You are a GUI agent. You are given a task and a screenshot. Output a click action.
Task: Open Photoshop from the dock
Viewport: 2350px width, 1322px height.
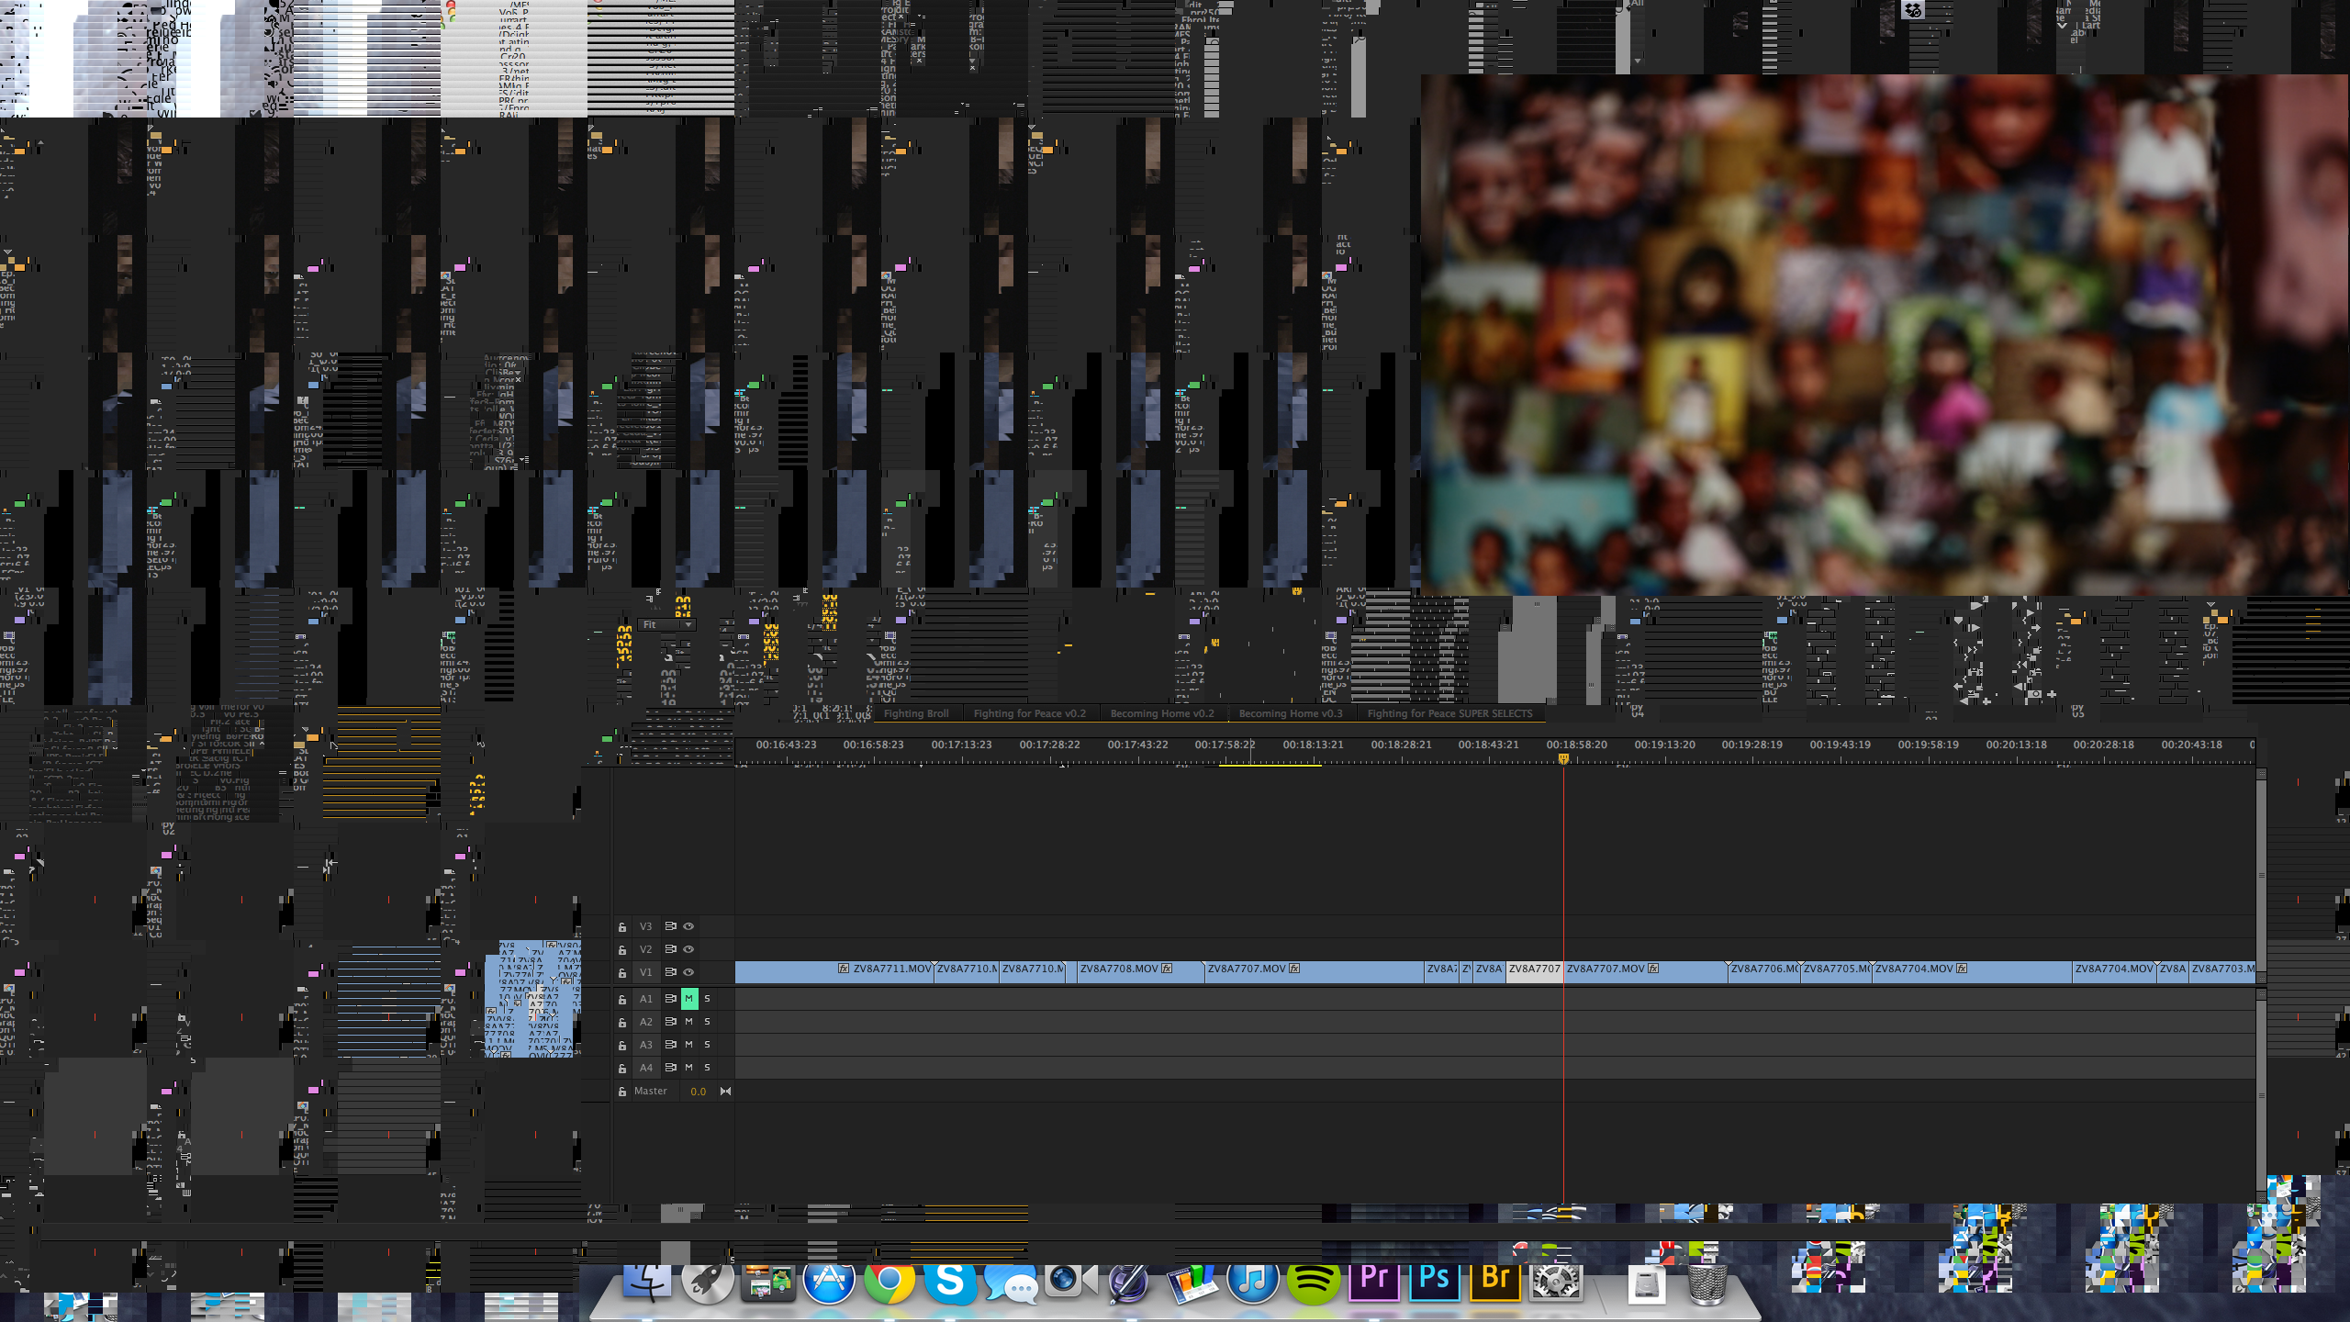pyautogui.click(x=1435, y=1279)
